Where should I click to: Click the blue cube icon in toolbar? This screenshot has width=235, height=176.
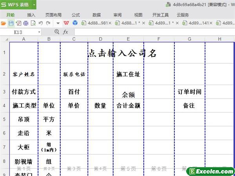74,23
